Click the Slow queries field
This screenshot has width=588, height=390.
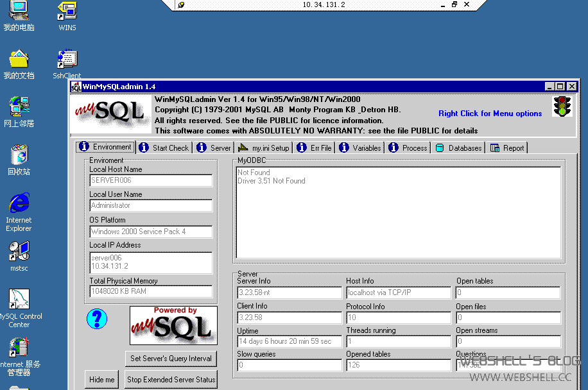point(290,365)
